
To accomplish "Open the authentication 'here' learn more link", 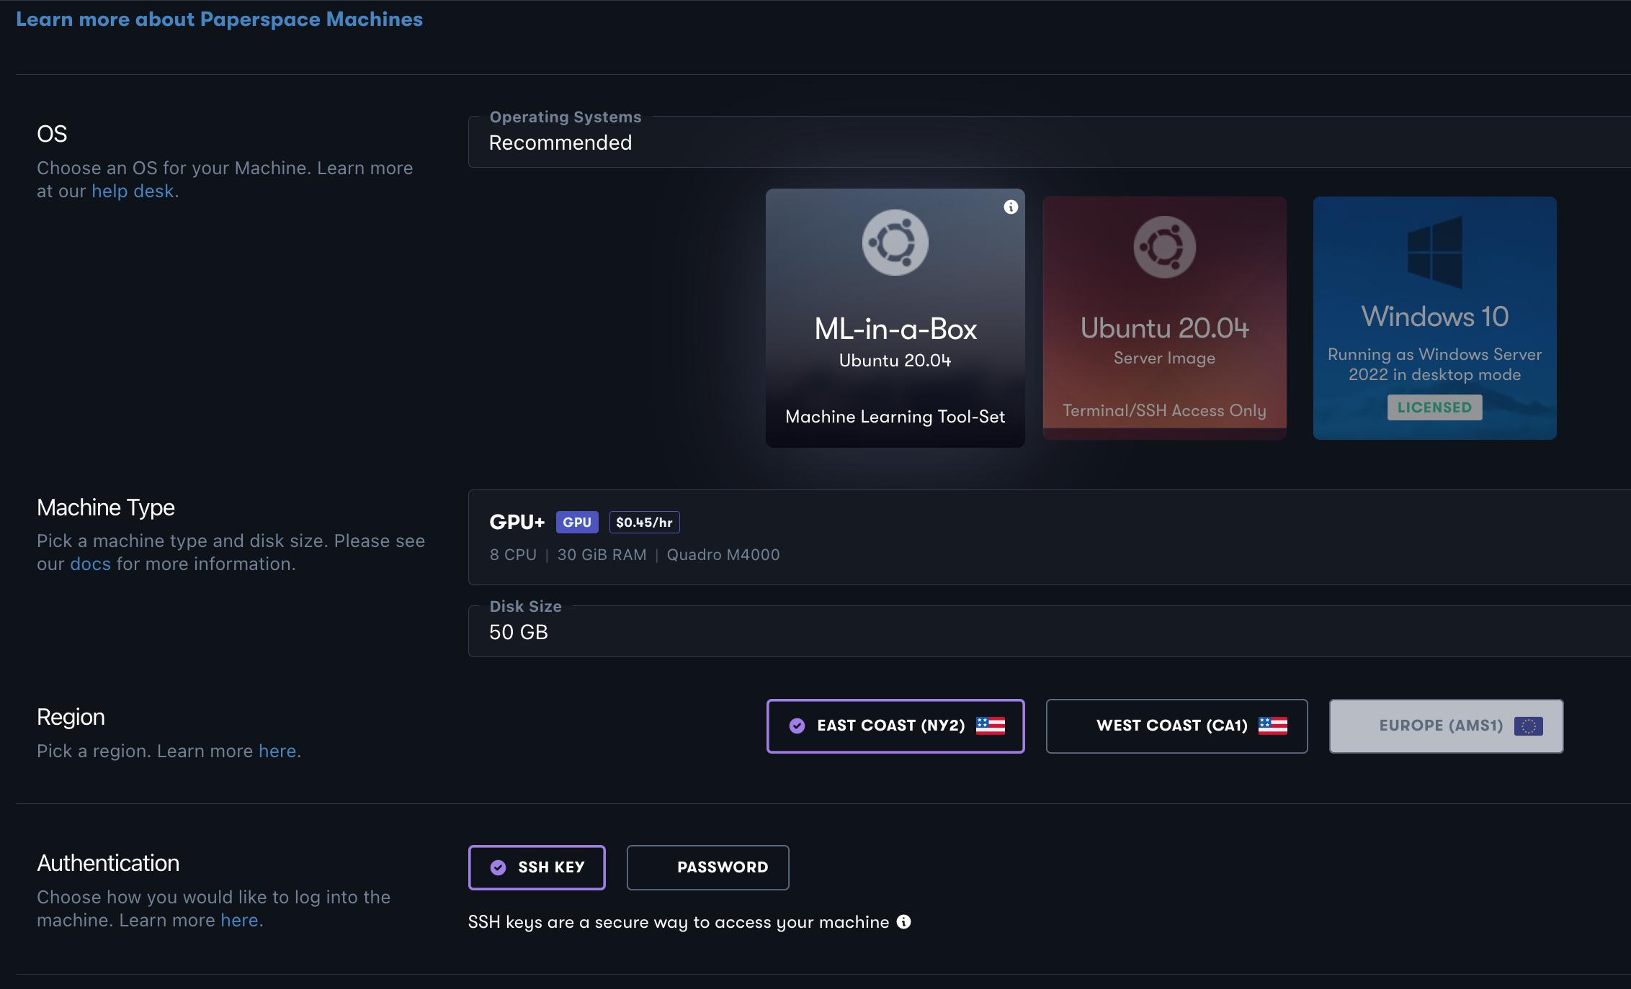I will pos(239,920).
